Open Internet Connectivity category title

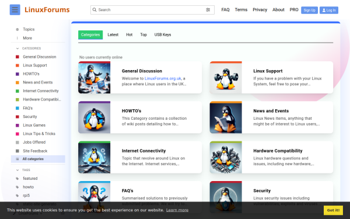[x=143, y=151]
